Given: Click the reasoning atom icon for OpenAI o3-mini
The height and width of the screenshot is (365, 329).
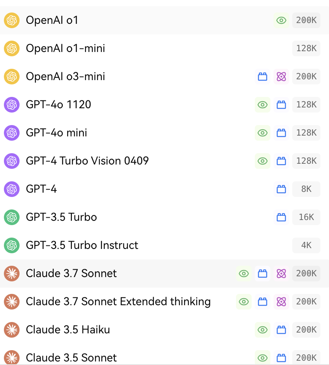Looking at the screenshot, I should 281,77.
